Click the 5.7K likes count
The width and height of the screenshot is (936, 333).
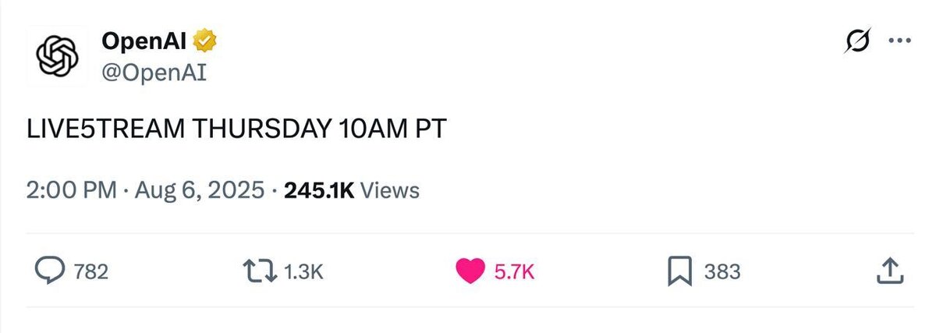(515, 271)
